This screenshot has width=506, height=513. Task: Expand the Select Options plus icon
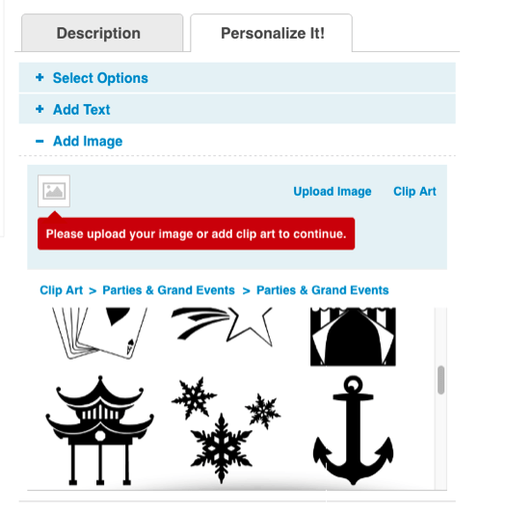point(40,77)
